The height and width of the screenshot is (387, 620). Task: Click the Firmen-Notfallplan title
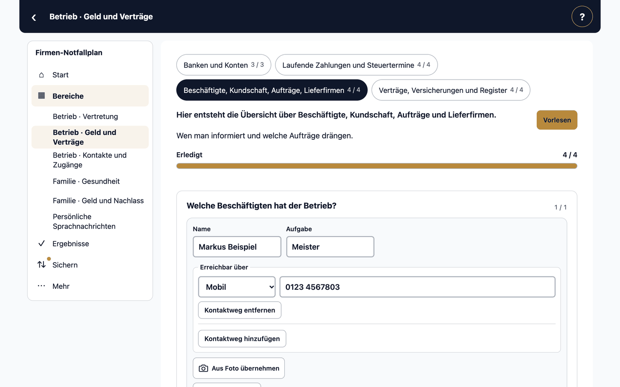tap(69, 53)
